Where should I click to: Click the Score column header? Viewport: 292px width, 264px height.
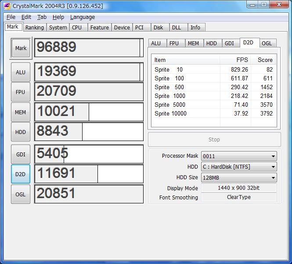pos(265,60)
